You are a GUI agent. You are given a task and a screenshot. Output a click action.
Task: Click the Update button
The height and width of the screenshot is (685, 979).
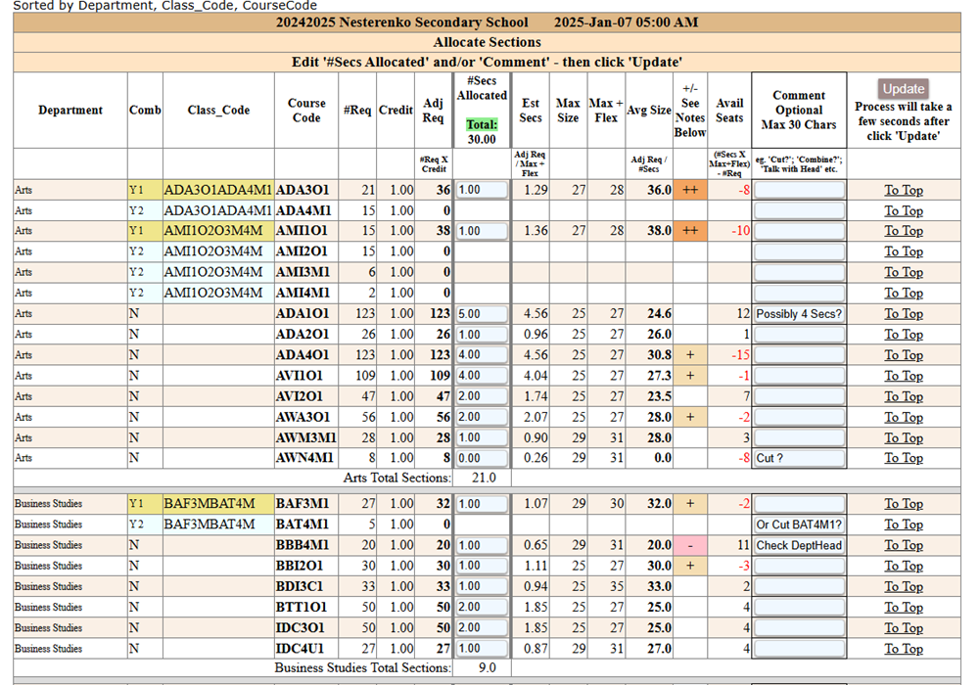[903, 88]
